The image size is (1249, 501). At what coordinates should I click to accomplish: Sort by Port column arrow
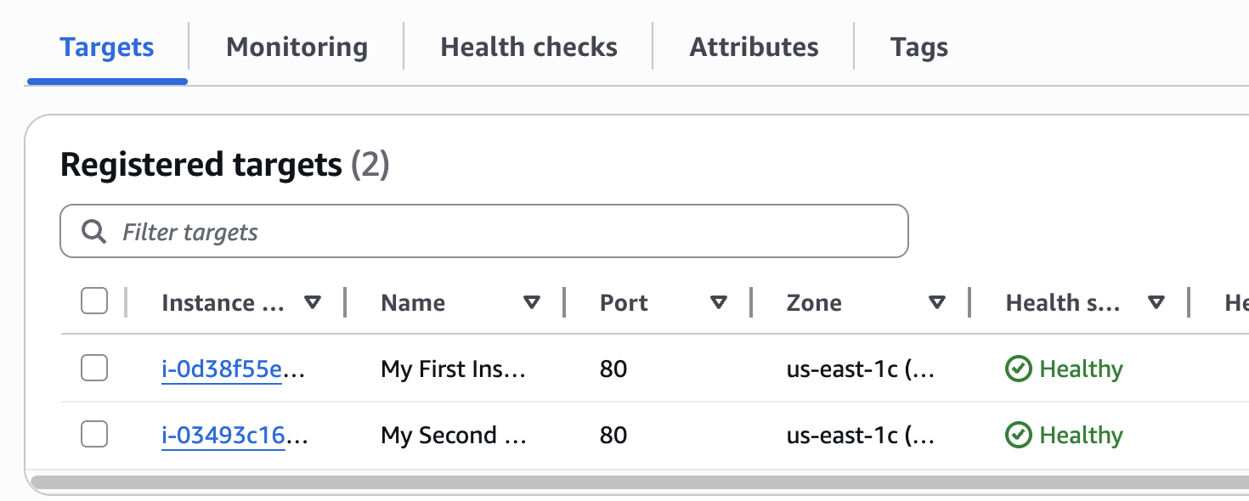pos(719,302)
